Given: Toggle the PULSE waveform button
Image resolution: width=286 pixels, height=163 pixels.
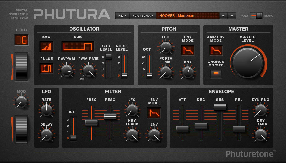Looking at the screenshot, I should 46,68.
